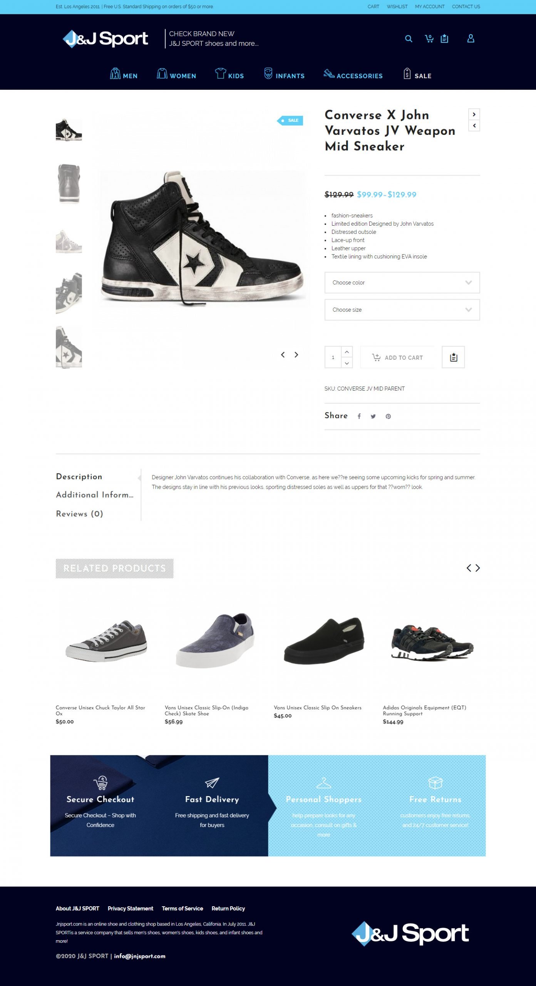Open the user account icon in header
Viewport: 536px width, 986px height.
coord(471,39)
